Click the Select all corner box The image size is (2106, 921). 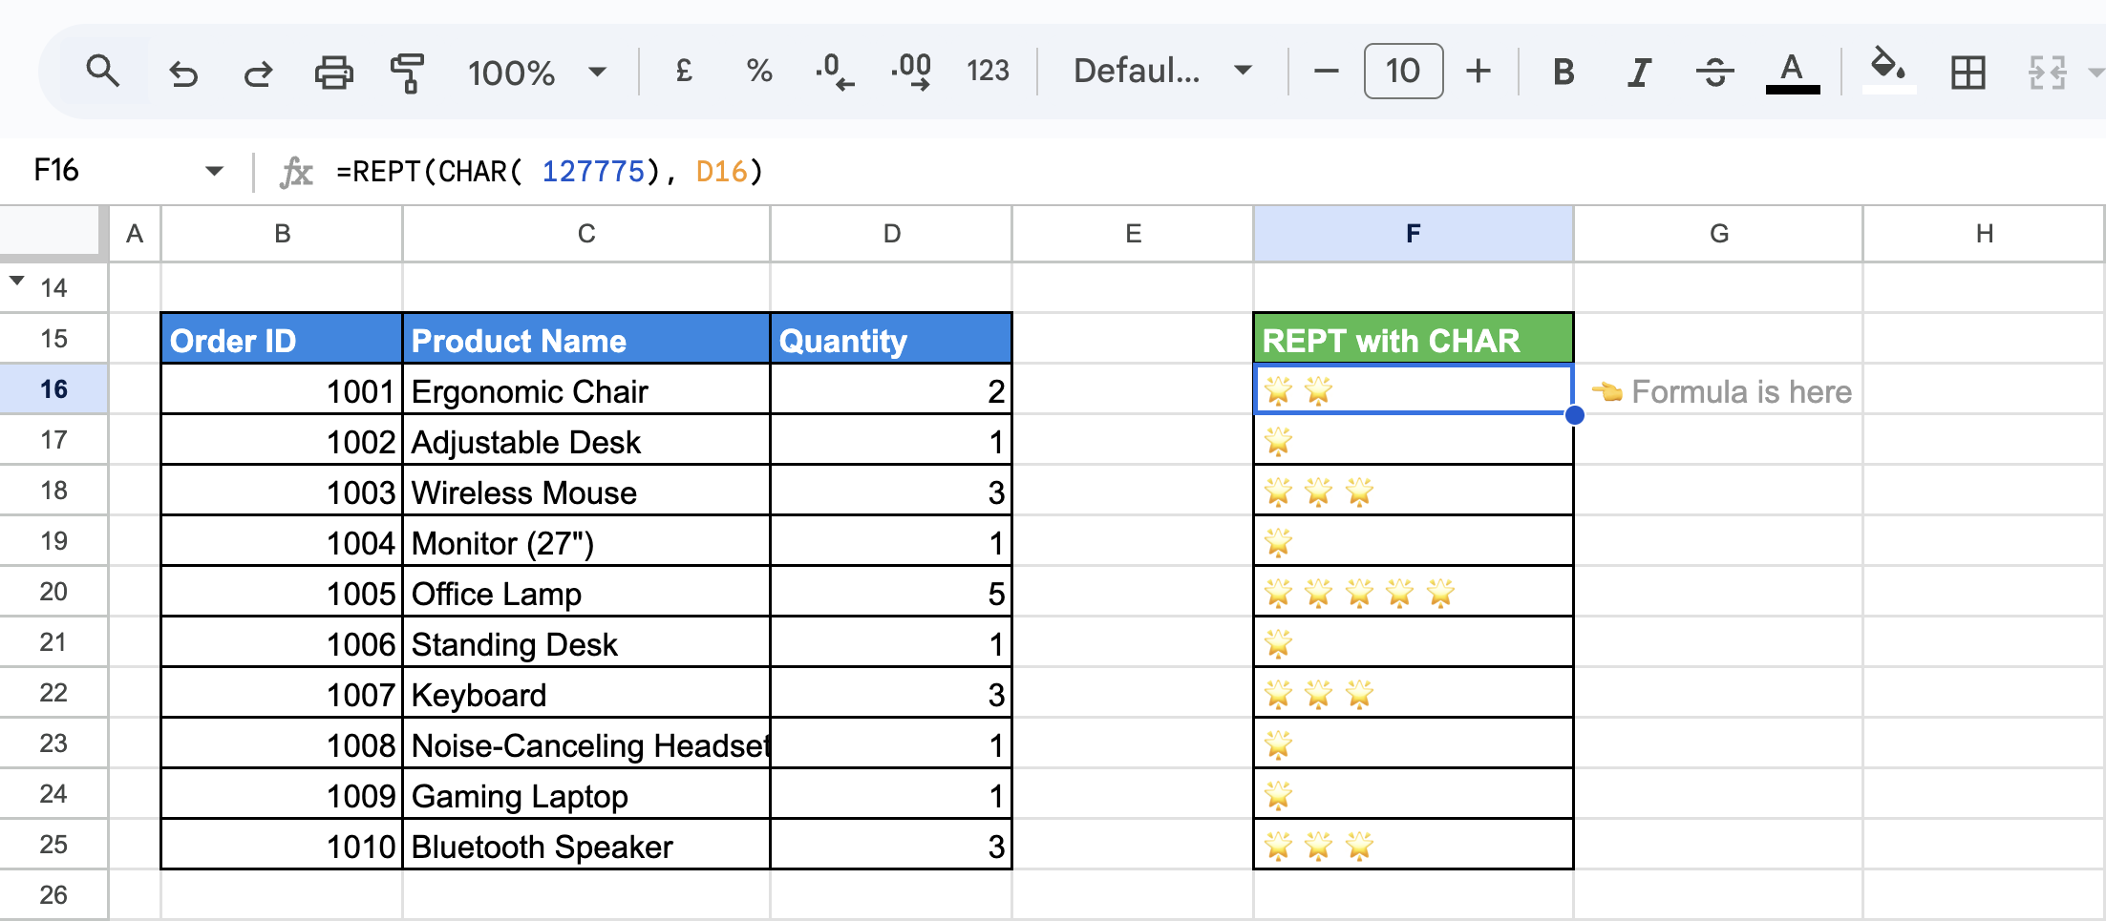[x=50, y=232]
